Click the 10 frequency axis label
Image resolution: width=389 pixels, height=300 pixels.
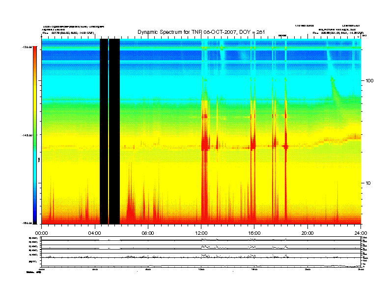point(368,183)
